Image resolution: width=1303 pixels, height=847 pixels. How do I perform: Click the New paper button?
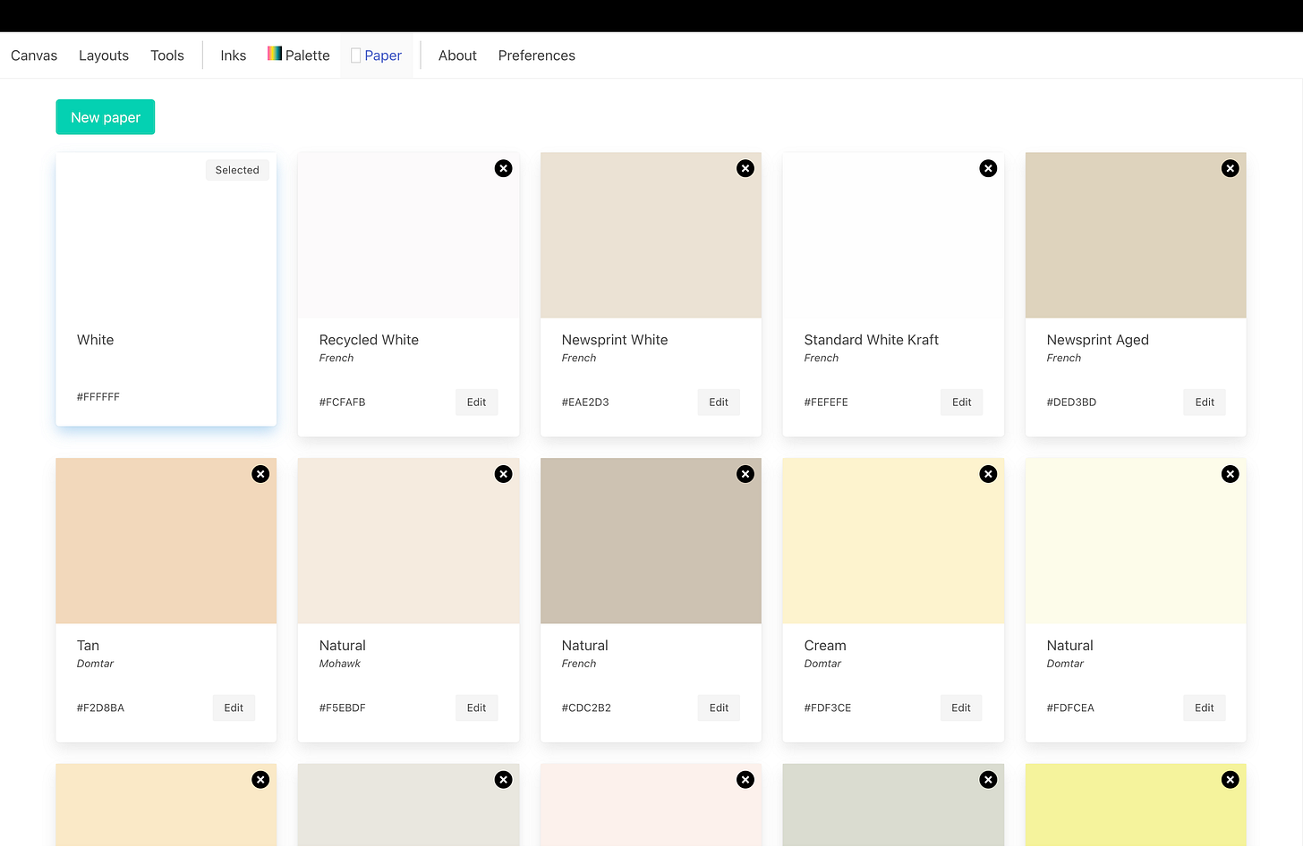[106, 117]
